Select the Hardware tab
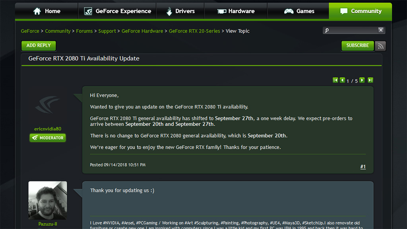 point(236,11)
